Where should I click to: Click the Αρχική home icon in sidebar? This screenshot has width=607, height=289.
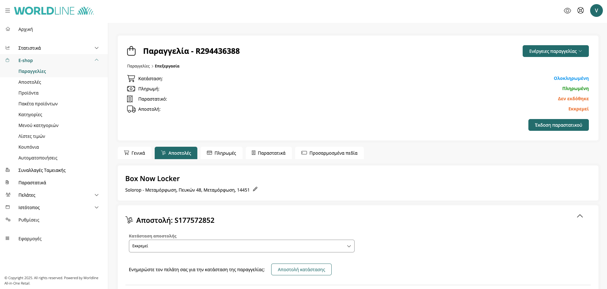[x=8, y=29]
